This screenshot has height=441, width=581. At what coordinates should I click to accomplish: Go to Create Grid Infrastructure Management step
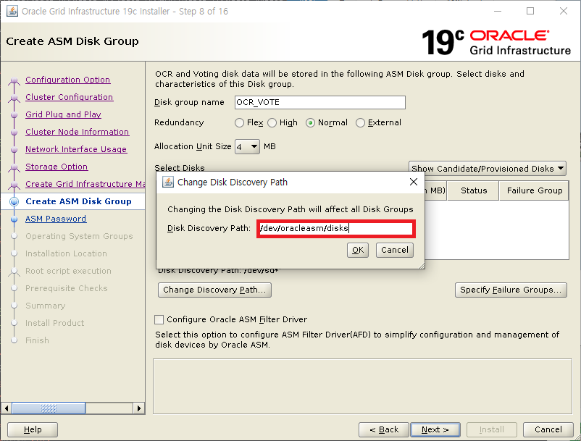tap(85, 184)
